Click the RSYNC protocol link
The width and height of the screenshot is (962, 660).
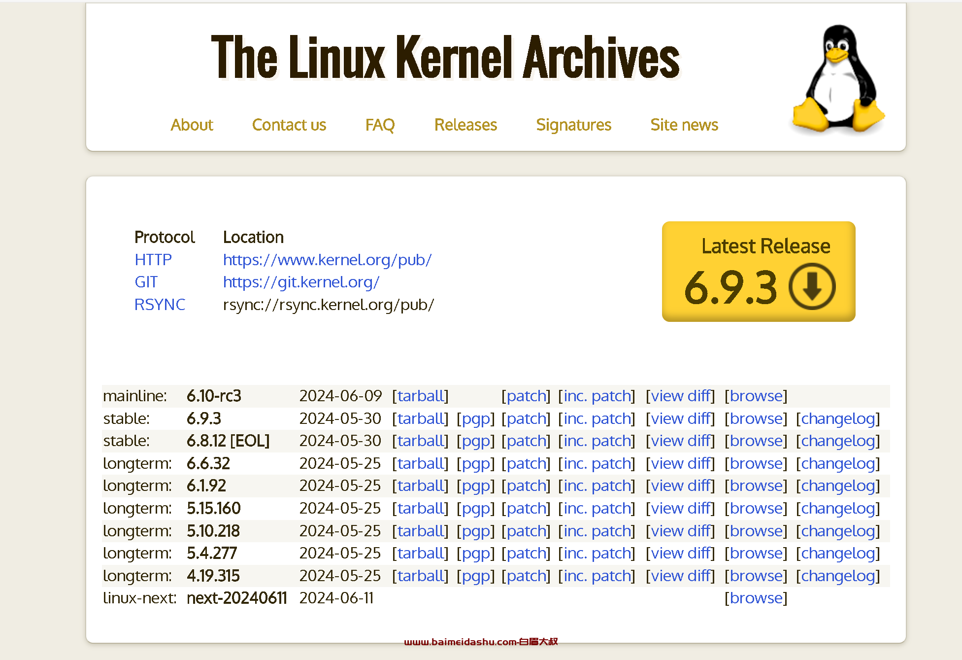point(160,305)
